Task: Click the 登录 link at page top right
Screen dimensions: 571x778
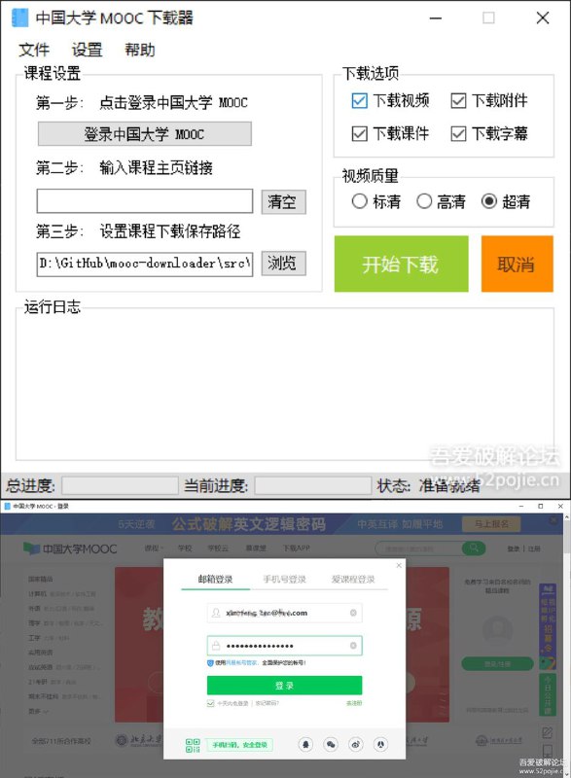Action: click(514, 548)
